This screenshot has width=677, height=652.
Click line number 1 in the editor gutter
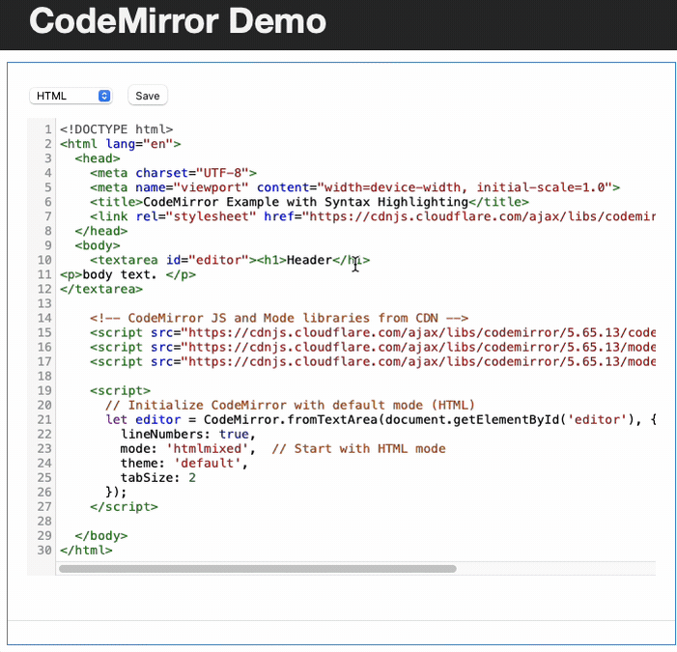[x=47, y=129]
